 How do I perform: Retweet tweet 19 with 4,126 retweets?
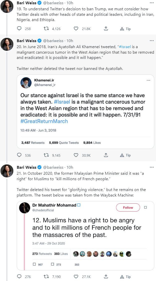coord(46,29)
